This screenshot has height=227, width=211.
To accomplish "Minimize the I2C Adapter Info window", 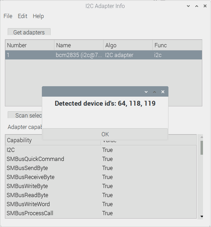I will tap(188, 6).
